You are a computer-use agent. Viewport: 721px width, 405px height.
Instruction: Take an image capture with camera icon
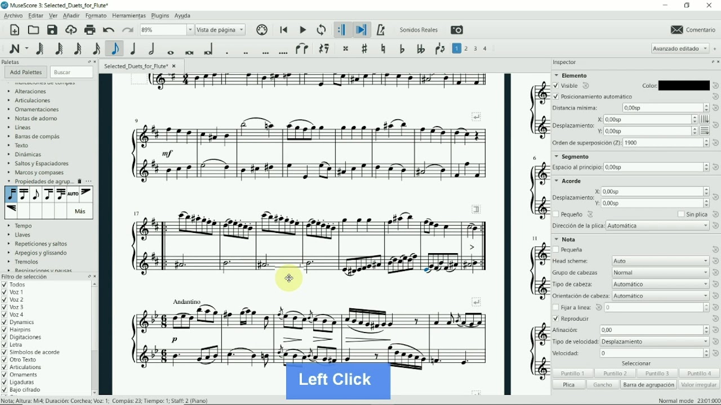457,30
